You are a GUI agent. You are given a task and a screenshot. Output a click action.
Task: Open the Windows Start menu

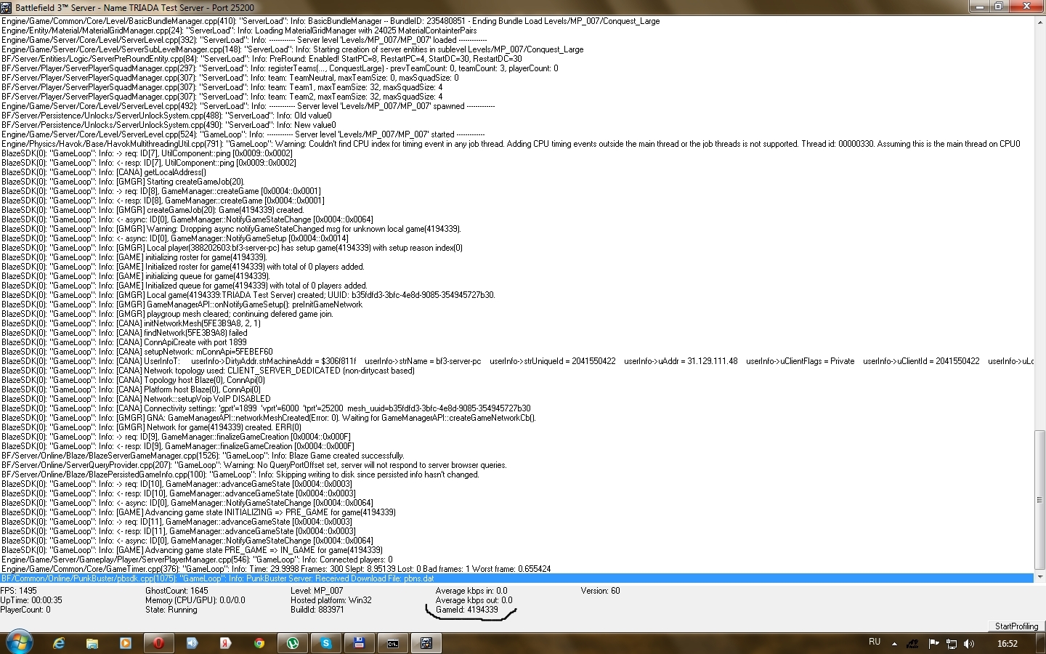click(x=19, y=642)
